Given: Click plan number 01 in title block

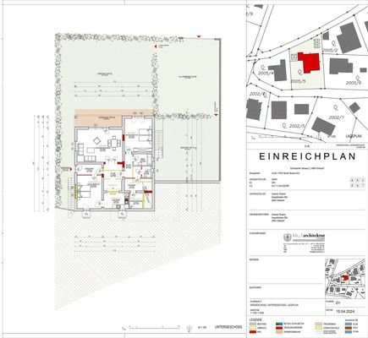Looking at the screenshot, I should (338, 303).
